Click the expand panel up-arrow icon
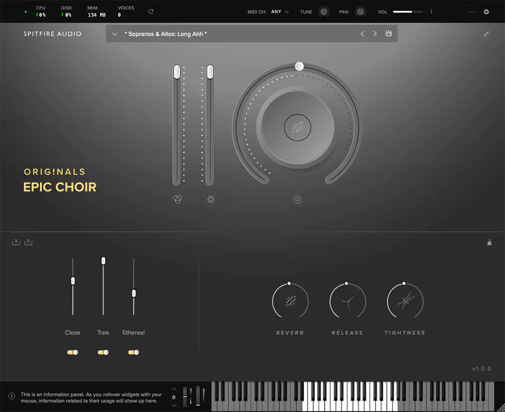The height and width of the screenshot is (412, 505). pyautogui.click(x=28, y=242)
